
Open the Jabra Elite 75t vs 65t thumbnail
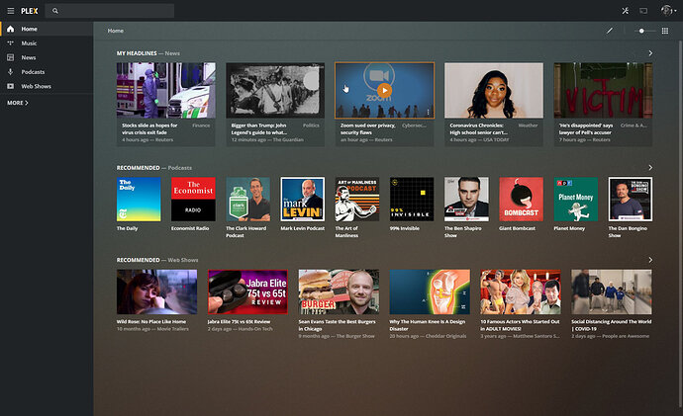coord(247,291)
